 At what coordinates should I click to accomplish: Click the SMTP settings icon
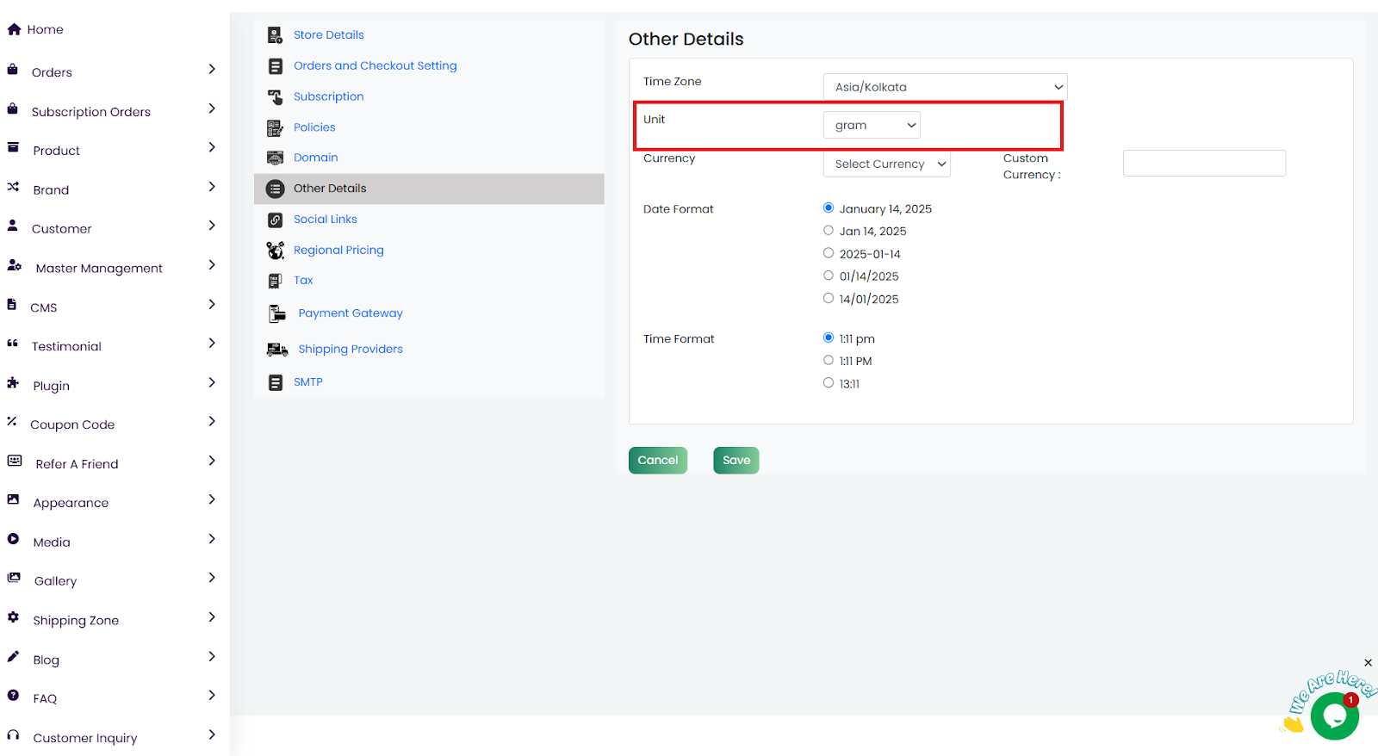pyautogui.click(x=275, y=383)
